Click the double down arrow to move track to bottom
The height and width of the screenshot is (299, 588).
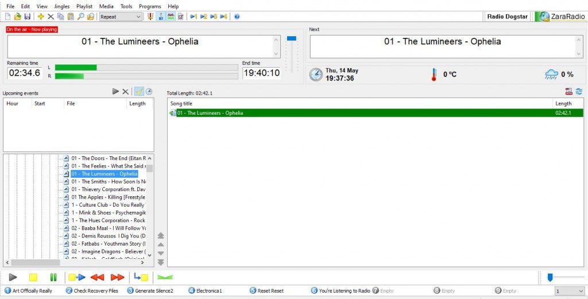click(x=161, y=262)
